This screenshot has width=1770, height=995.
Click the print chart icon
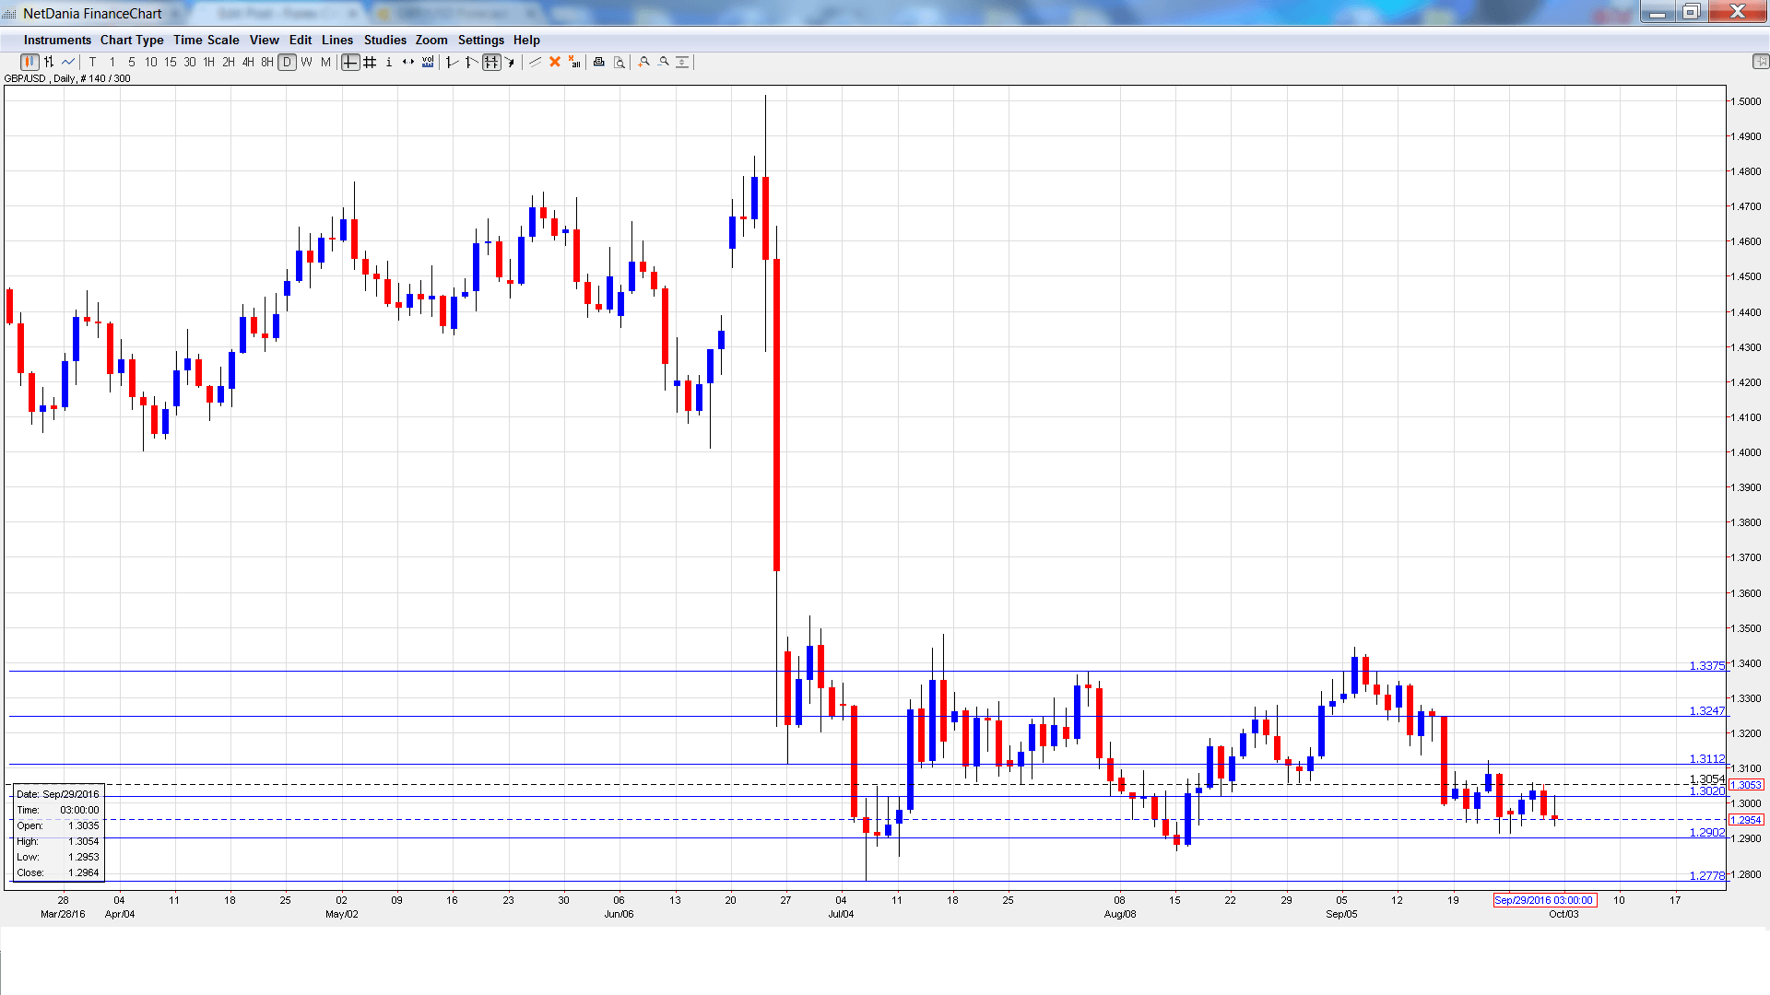(599, 63)
